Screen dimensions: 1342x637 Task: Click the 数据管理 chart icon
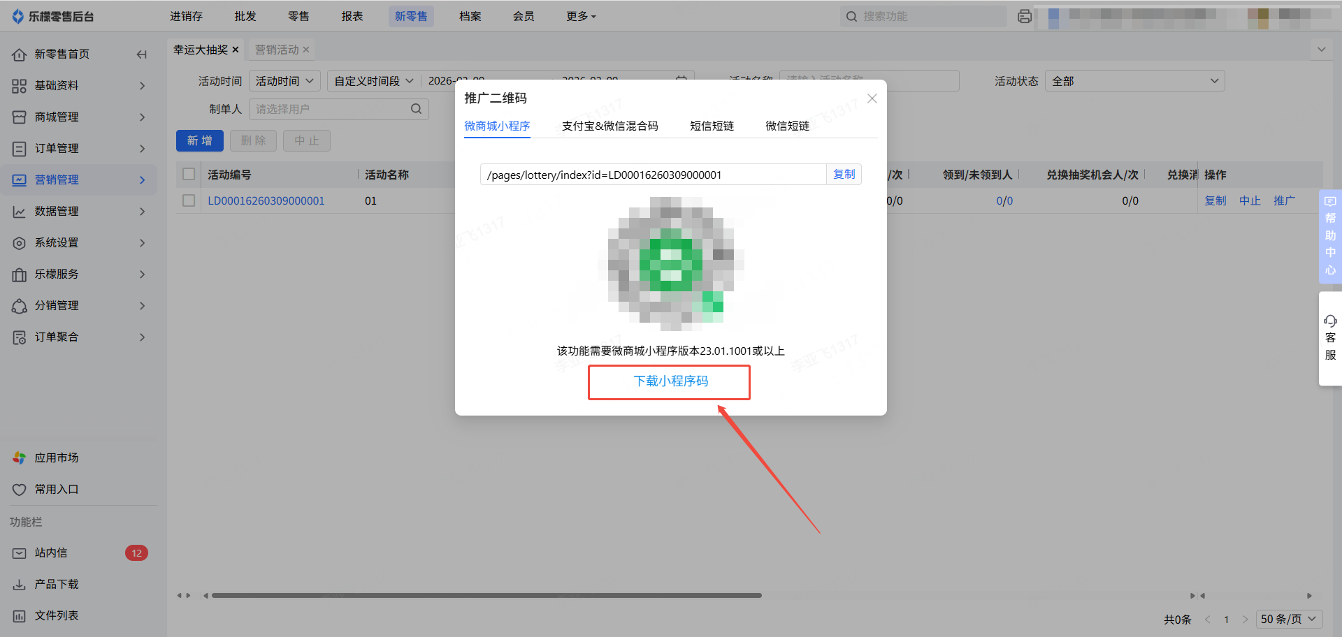tap(20, 212)
